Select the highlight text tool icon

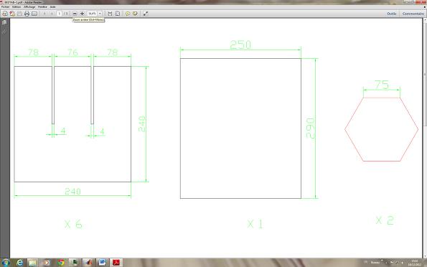pyautogui.click(x=135, y=14)
